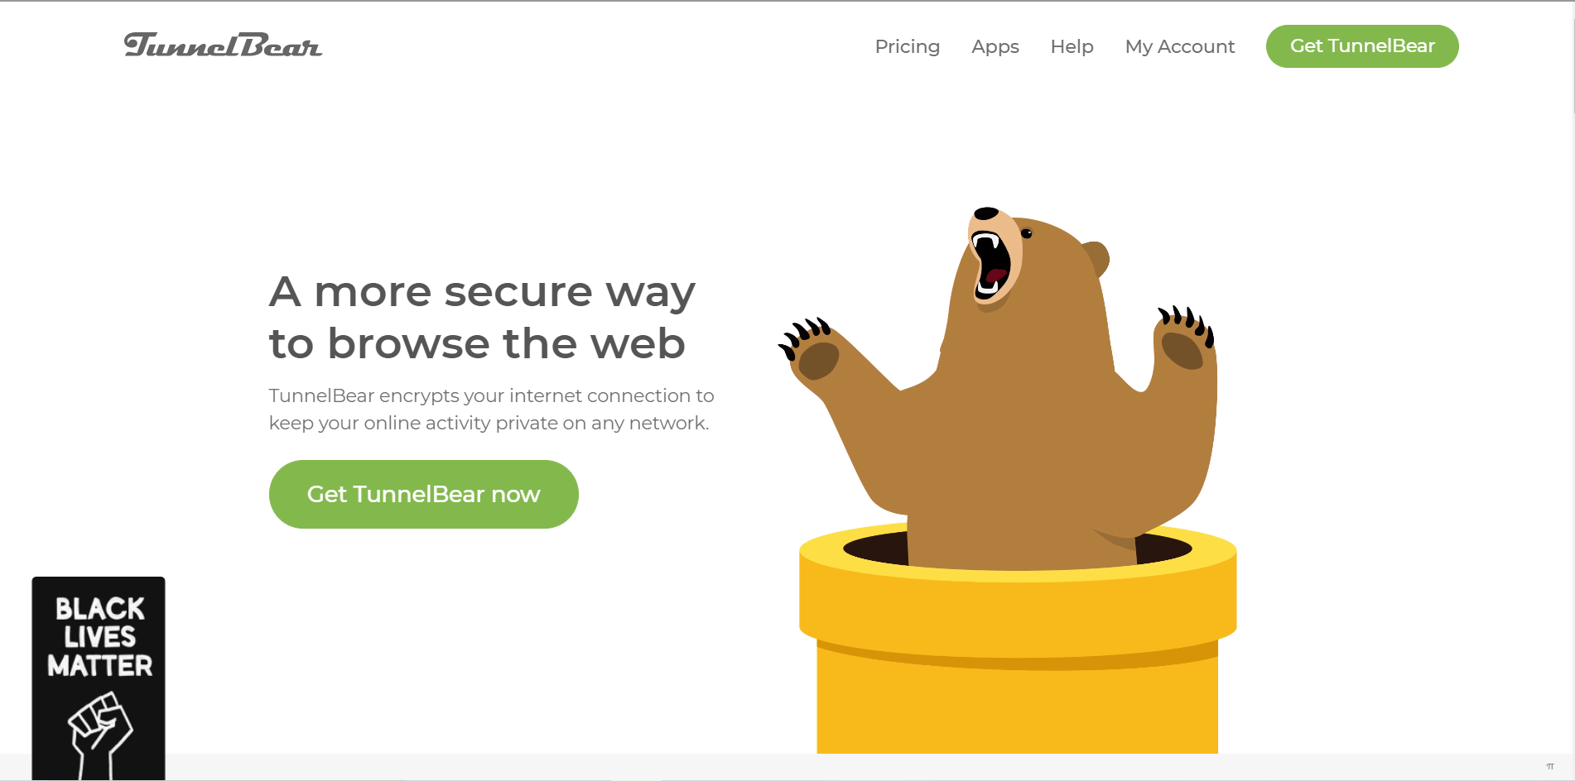Click the bear's ear
The image size is (1575, 781).
click(x=1096, y=257)
